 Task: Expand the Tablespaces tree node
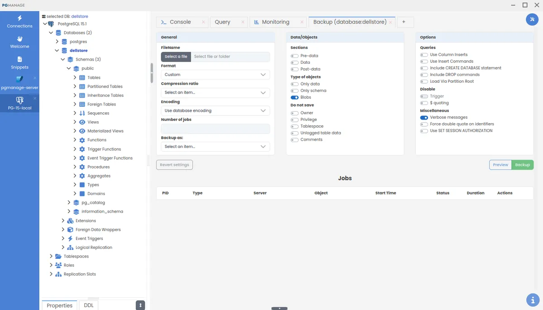(x=51, y=256)
